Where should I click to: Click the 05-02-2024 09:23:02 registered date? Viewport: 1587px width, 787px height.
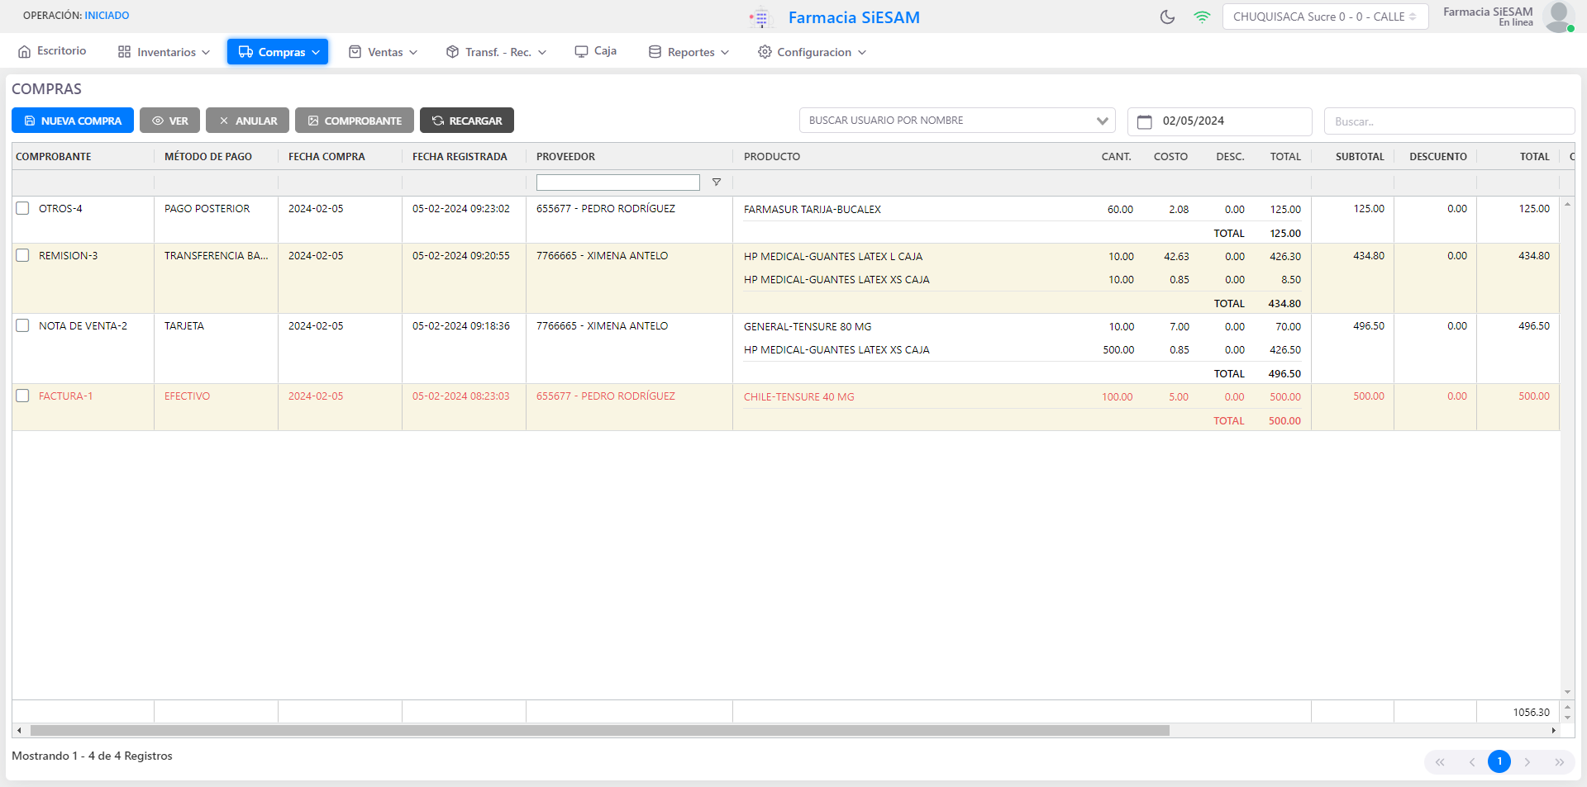click(x=461, y=209)
